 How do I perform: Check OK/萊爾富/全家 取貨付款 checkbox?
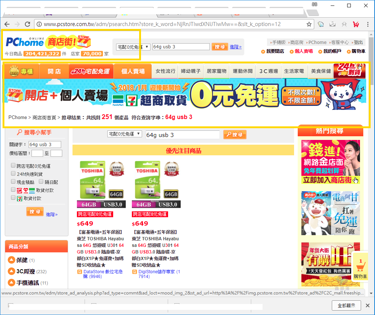[x=13, y=190]
